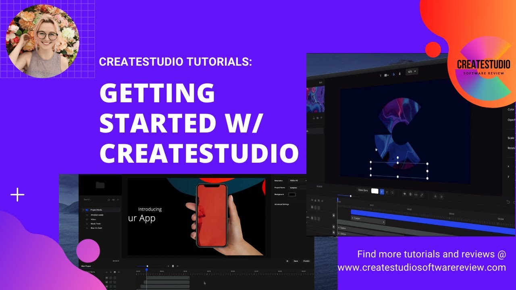Set text alignment to right
Image resolution: width=516 pixels, height=290 pixels.
(392, 193)
